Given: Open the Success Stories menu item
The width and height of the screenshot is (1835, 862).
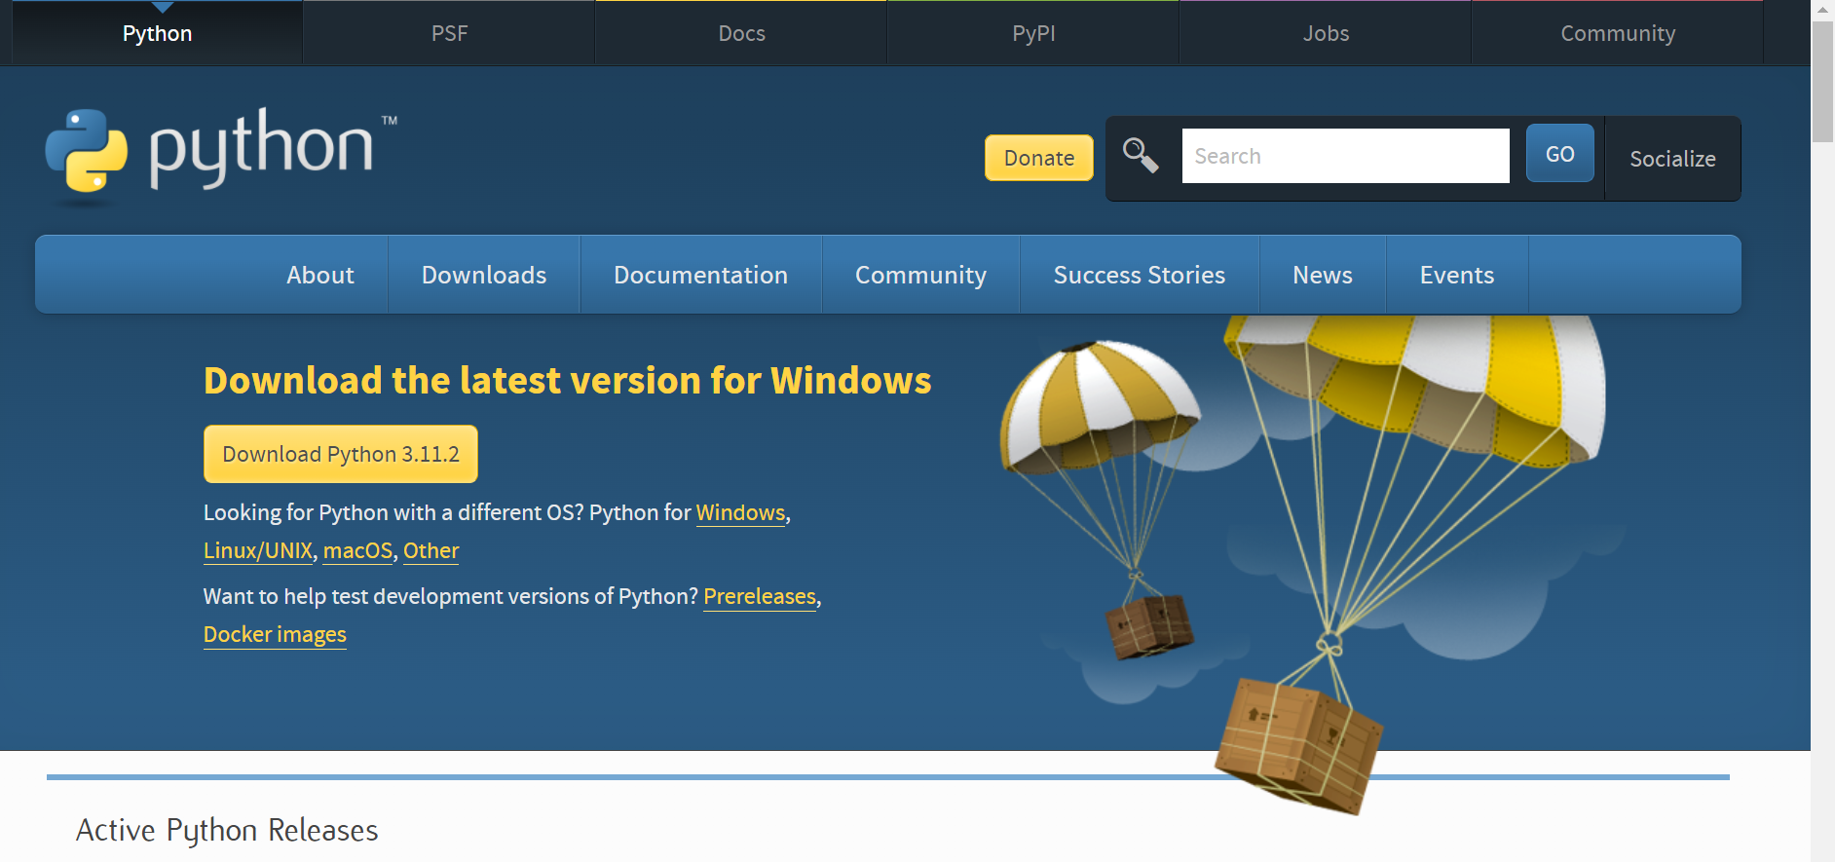Looking at the screenshot, I should click(x=1139, y=276).
